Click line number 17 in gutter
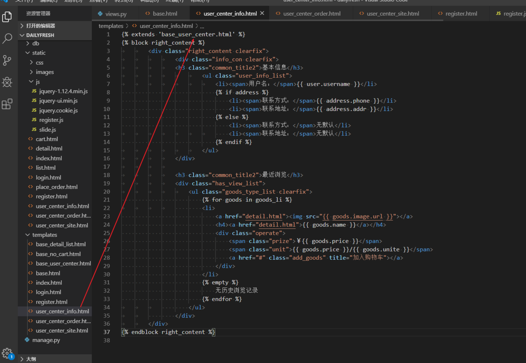 [x=107, y=167]
